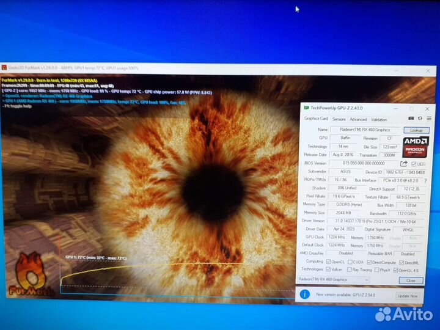Toggle the OpenGL 4.6 checkbox
The height and width of the screenshot is (330, 440).
click(x=395, y=270)
